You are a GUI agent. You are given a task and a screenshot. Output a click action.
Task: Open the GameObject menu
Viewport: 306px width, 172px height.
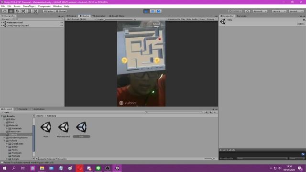29,6
